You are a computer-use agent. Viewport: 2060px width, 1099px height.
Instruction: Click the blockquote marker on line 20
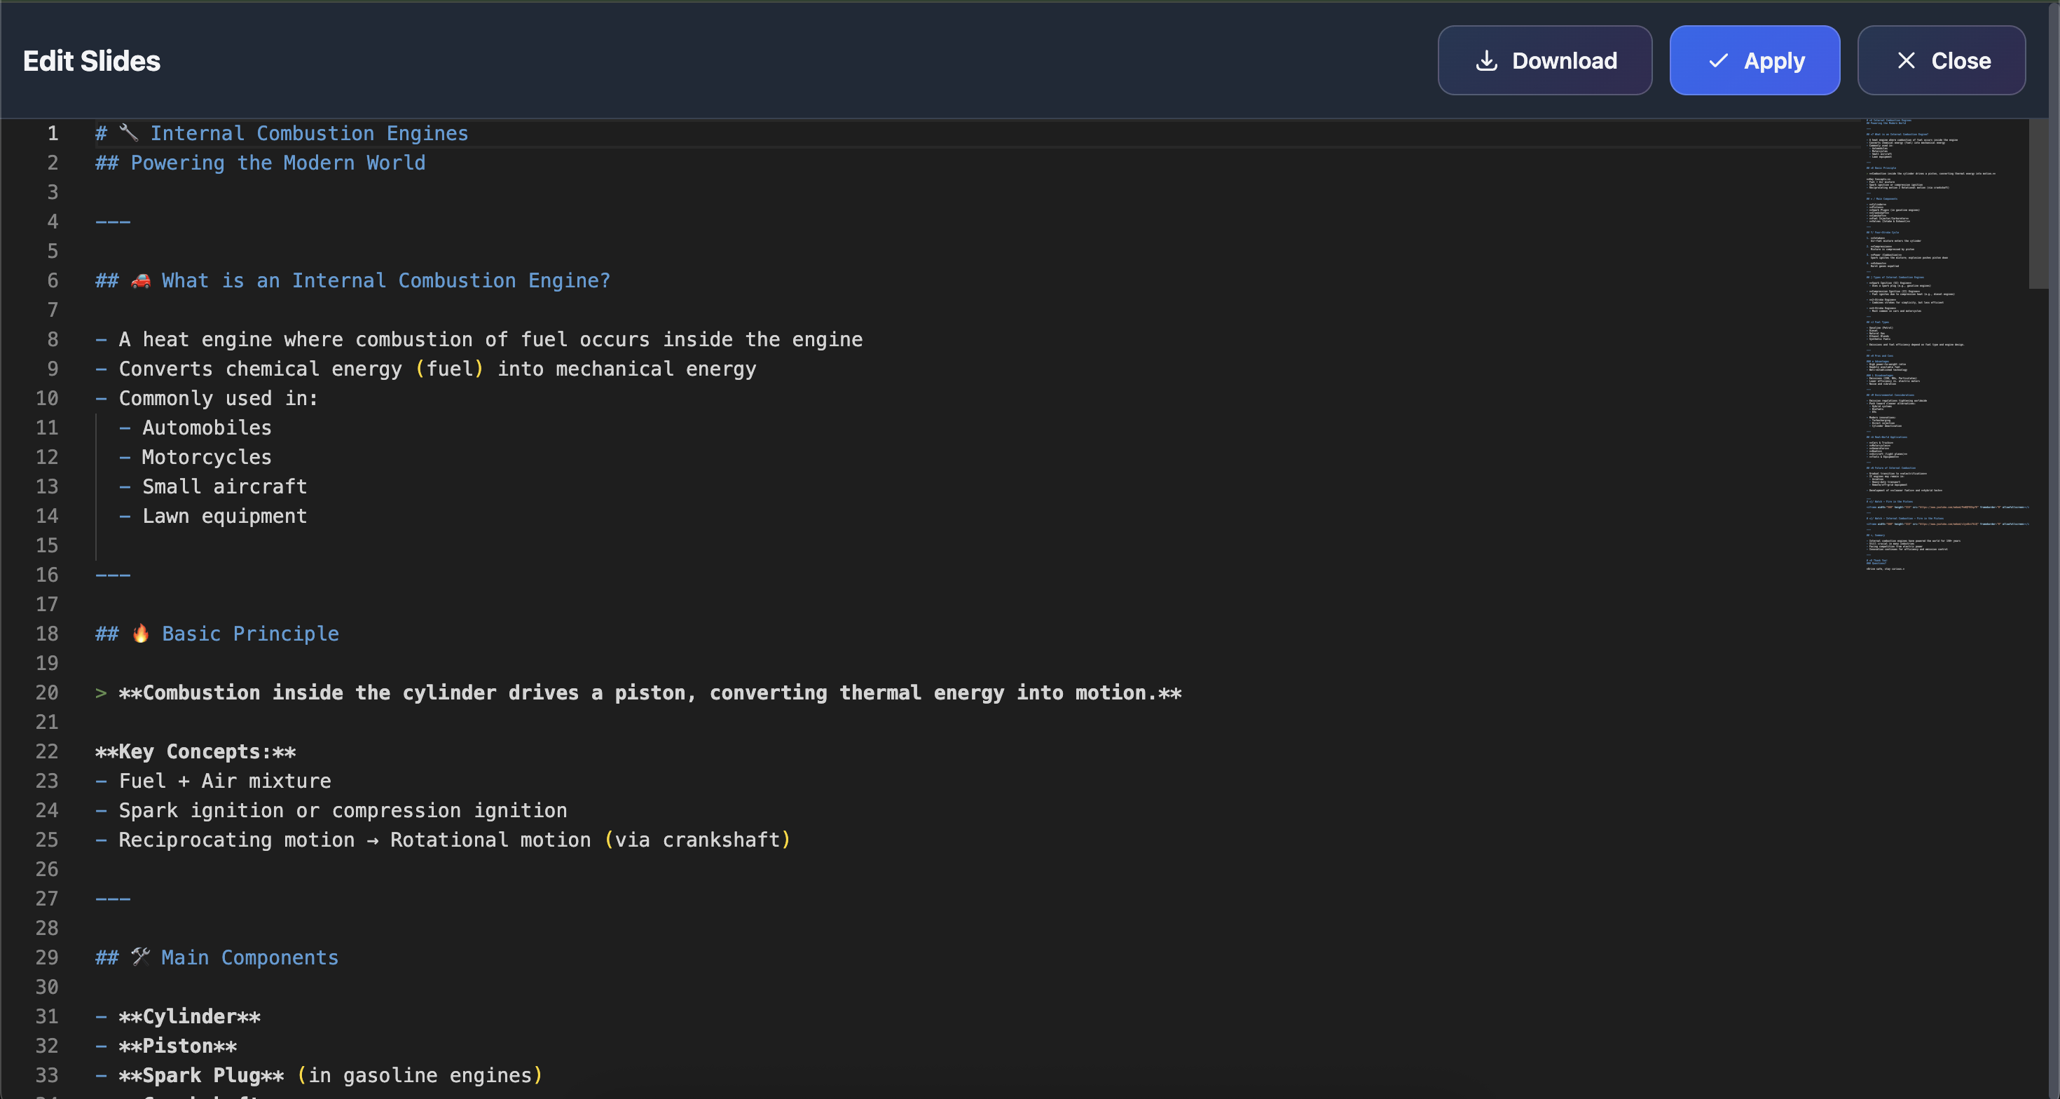coord(101,692)
